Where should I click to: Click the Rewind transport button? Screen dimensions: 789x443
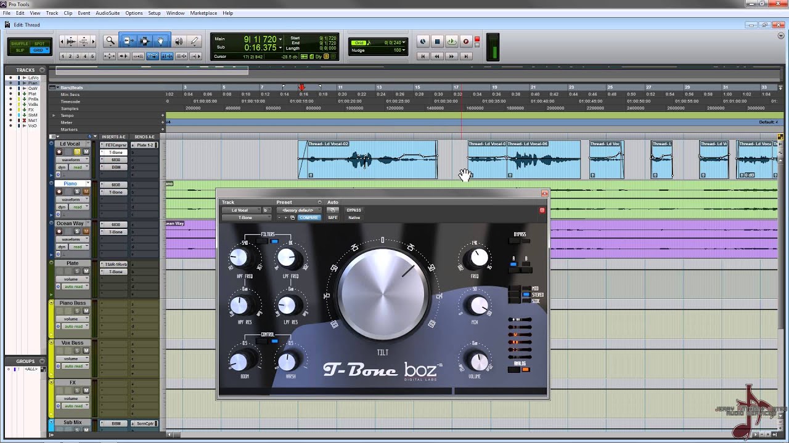(x=437, y=56)
